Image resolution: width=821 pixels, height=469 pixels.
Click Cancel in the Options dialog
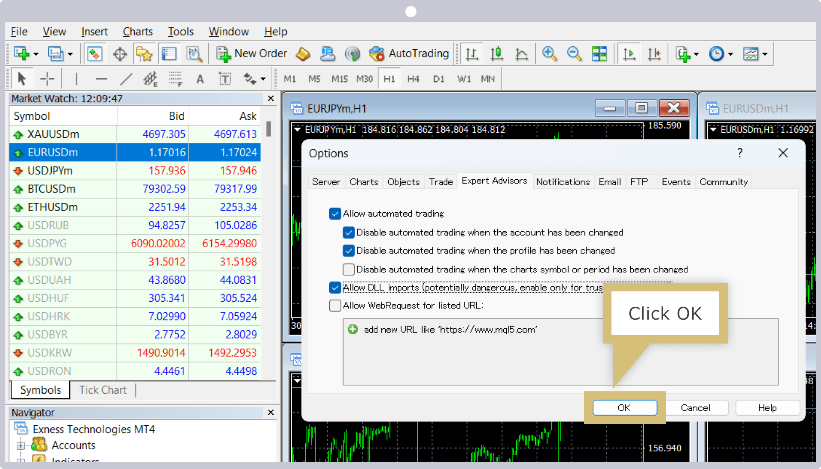click(696, 408)
